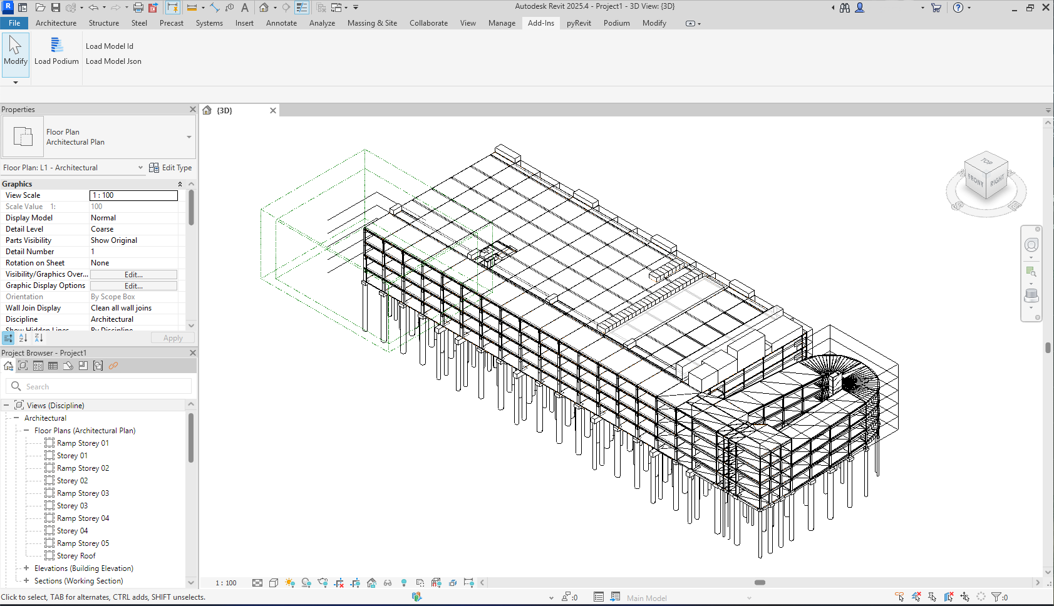Collapse the Floor Plans (Architectural Plan) node
Image resolution: width=1054 pixels, height=606 pixels.
point(26,431)
